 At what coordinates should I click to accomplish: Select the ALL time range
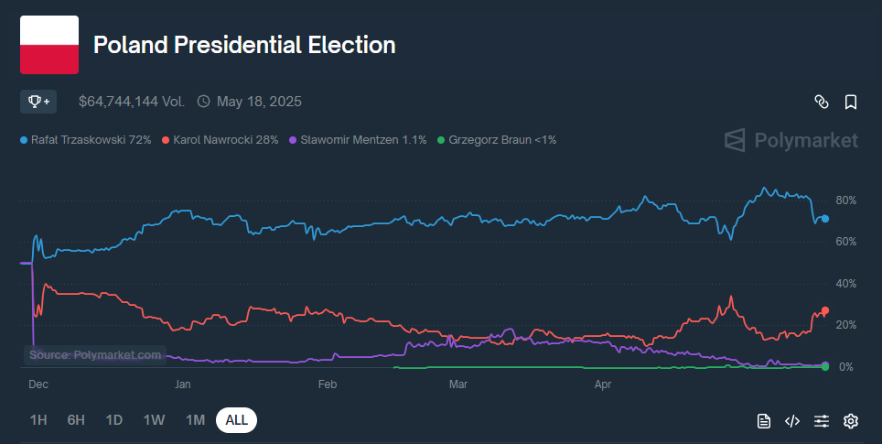tap(236, 420)
